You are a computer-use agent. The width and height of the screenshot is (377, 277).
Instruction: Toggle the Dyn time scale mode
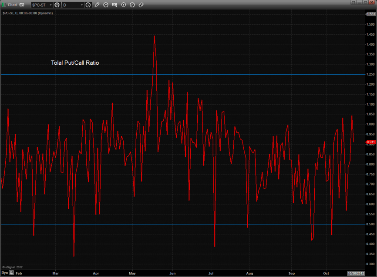(4, 273)
